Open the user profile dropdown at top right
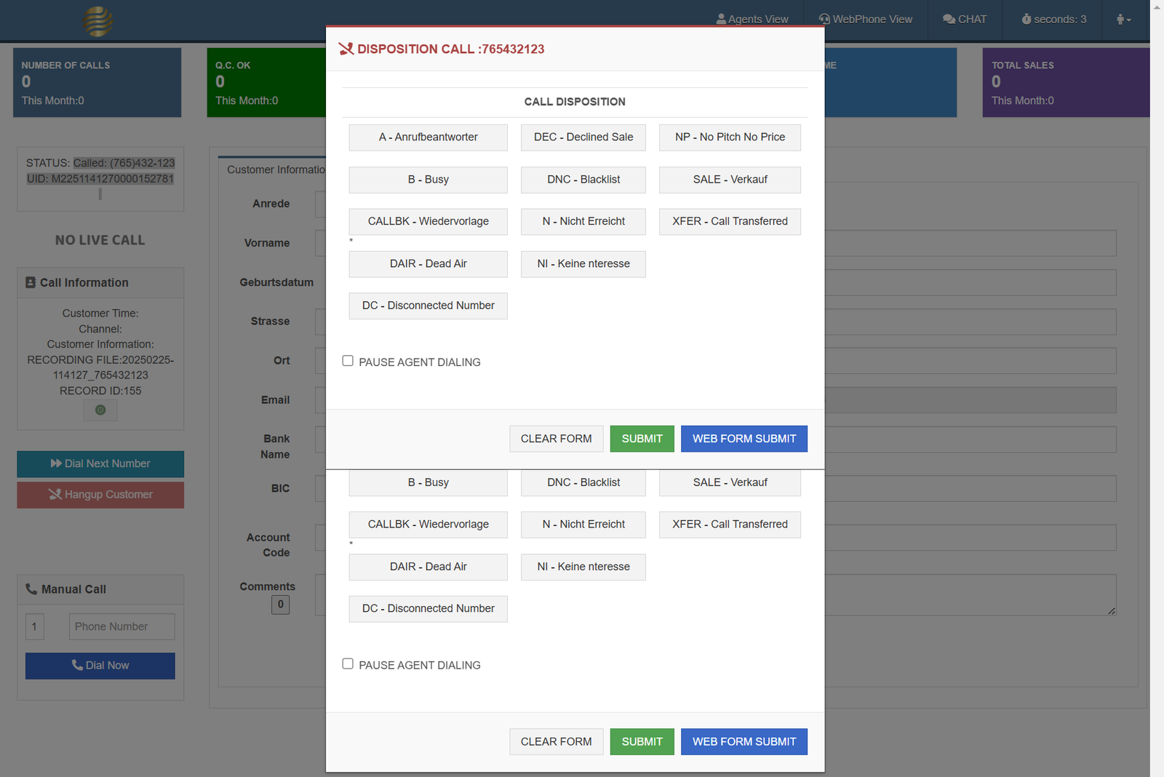Viewport: 1164px width, 777px height. 1123,20
